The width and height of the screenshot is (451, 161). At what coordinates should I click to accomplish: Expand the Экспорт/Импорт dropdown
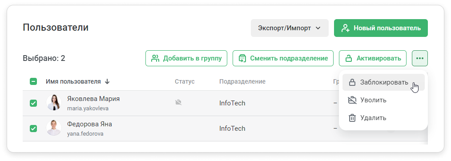290,28
